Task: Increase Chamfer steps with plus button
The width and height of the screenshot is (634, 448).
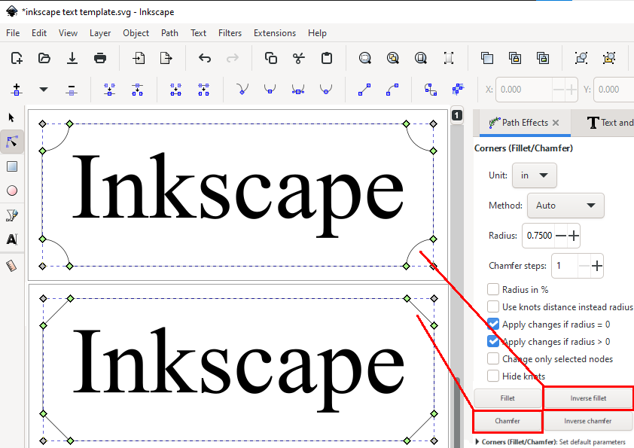Action: (597, 266)
